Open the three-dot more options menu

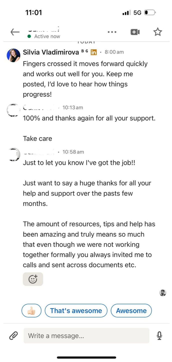[x=112, y=32]
